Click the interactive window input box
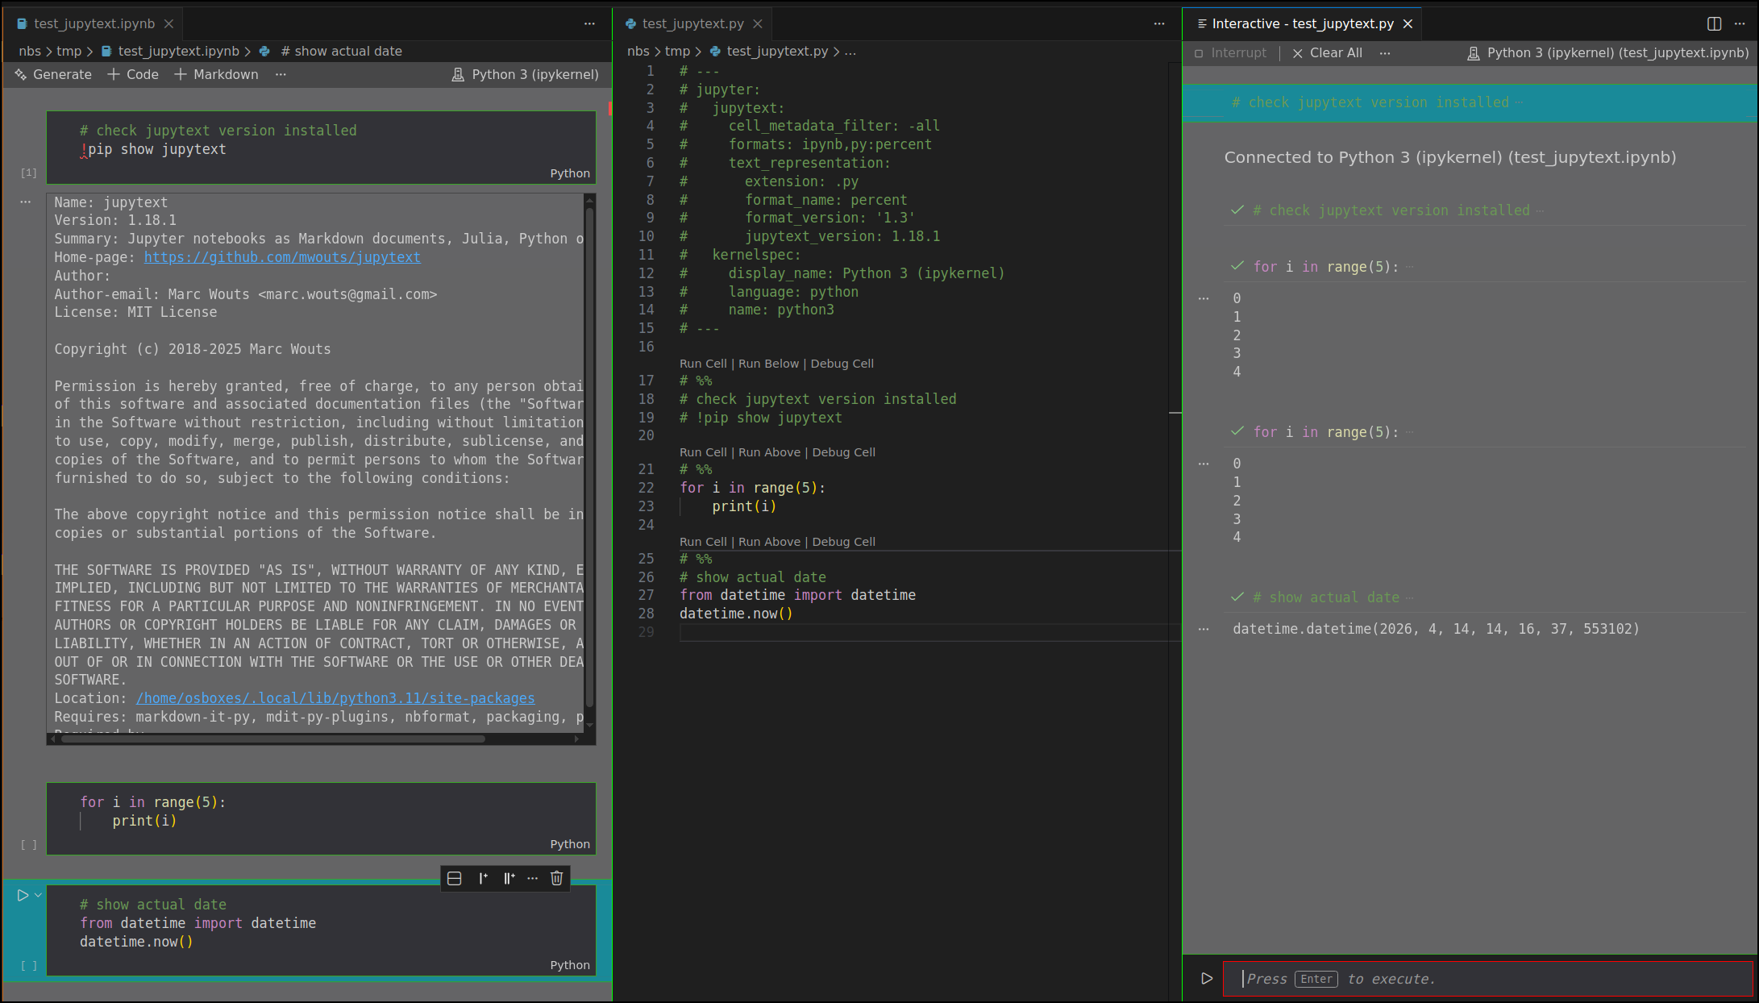The height and width of the screenshot is (1003, 1759). (x=1487, y=978)
